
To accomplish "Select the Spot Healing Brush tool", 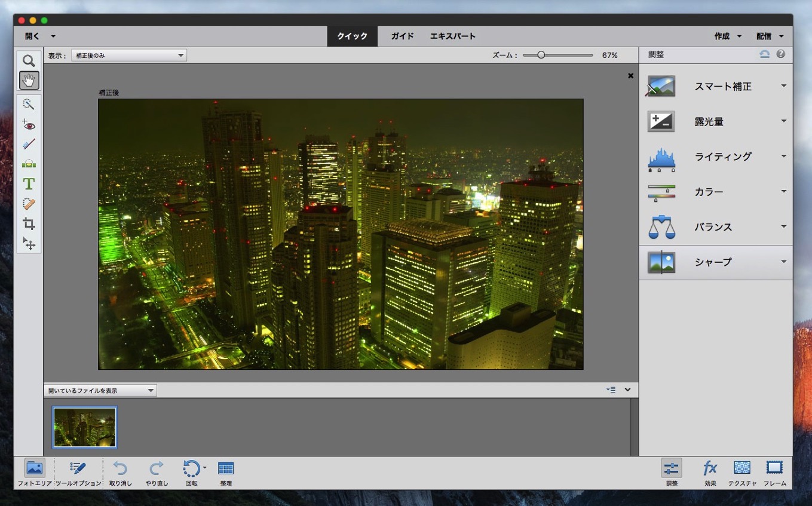I will click(x=29, y=204).
